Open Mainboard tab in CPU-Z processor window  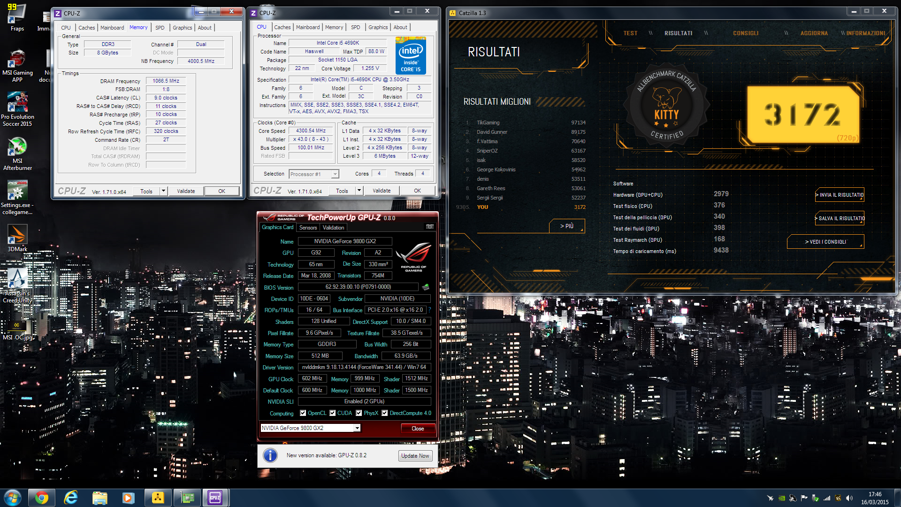(307, 27)
